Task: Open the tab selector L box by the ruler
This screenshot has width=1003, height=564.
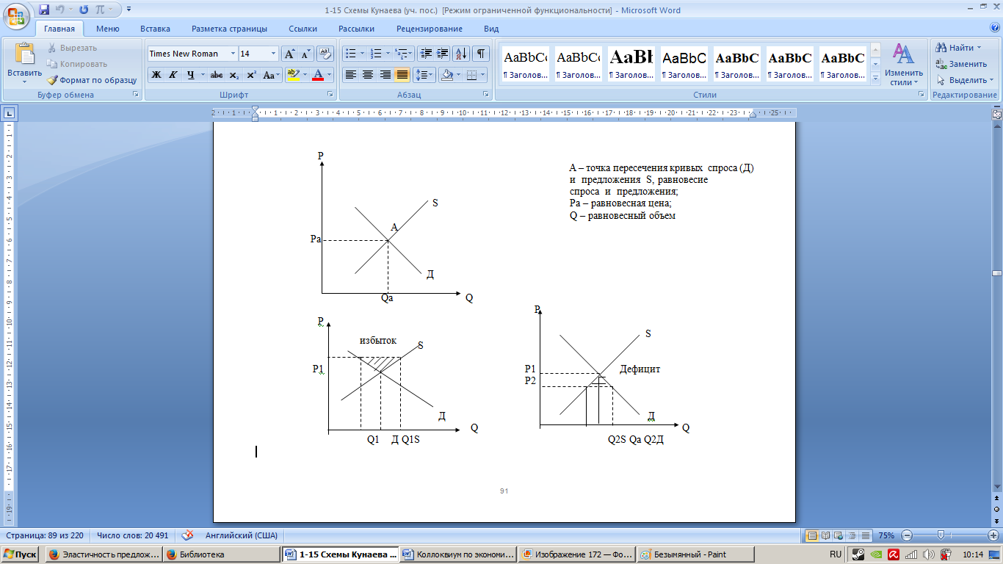Action: [9, 113]
